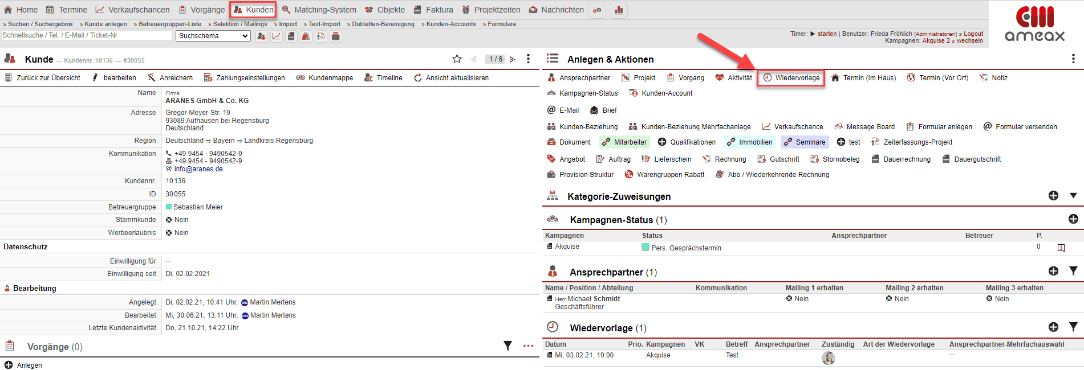Viewport: 1084px width, 370px height.
Task: Click the three-dot menu in Kunde header
Action: (528, 59)
